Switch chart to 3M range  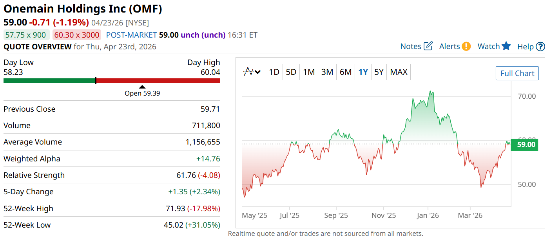327,72
